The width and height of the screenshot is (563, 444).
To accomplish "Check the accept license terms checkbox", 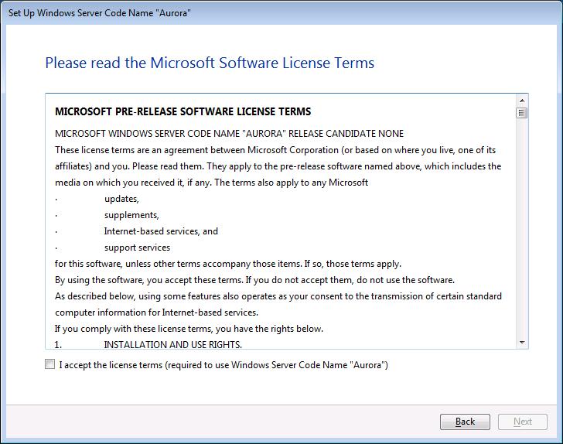I will 50,364.
